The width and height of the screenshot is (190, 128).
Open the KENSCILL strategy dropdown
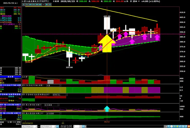(x=67, y=95)
